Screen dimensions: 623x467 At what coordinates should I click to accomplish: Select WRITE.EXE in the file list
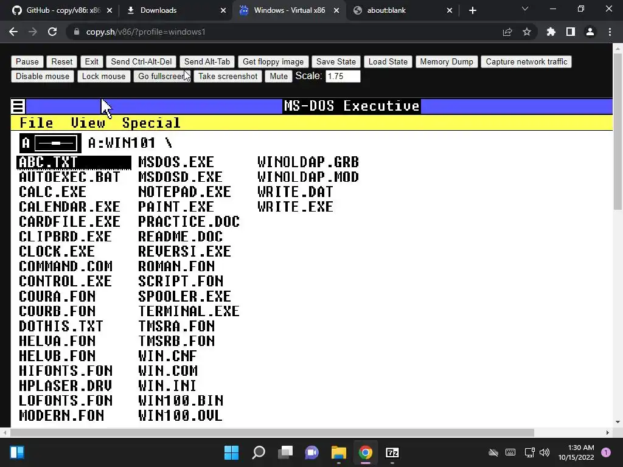(295, 207)
